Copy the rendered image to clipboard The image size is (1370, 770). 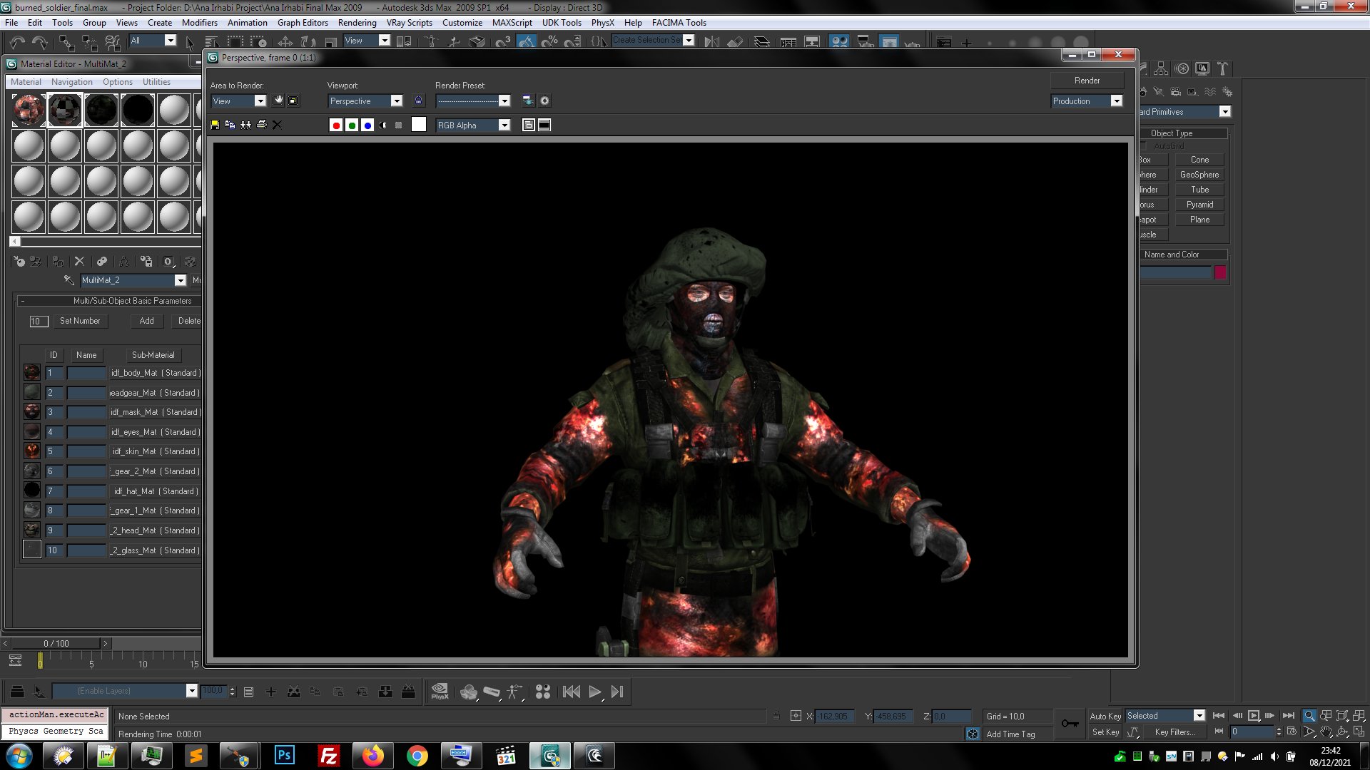pyautogui.click(x=230, y=125)
